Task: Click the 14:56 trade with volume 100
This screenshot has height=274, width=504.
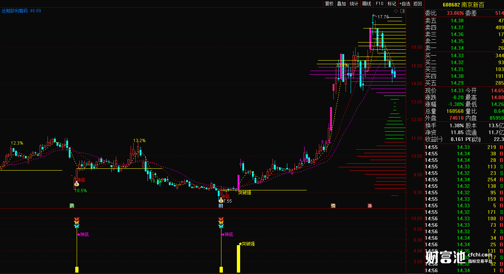Action: (x=464, y=218)
